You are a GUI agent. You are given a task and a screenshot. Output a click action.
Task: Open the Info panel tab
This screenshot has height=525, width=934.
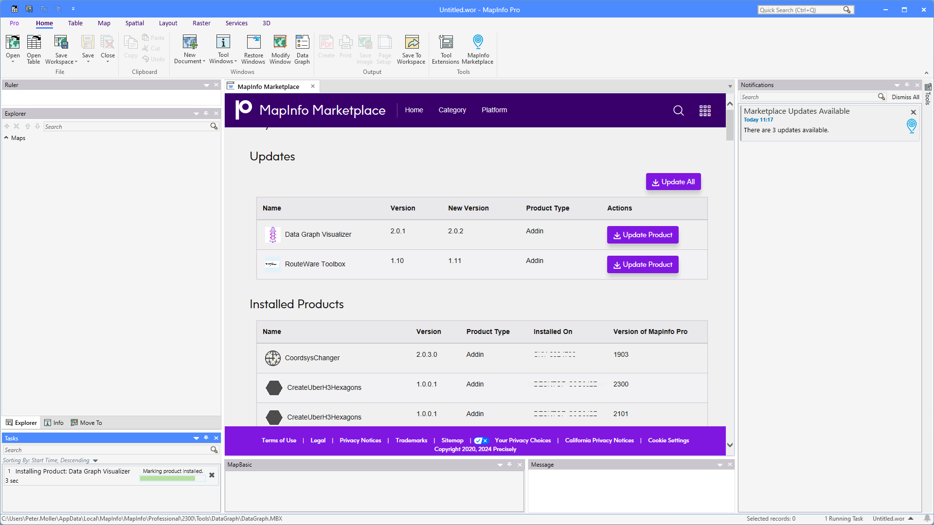[54, 422]
